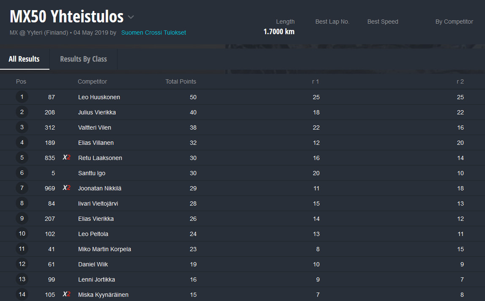This screenshot has width=485, height=301.
Task: Click the Total Points column header
Action: click(181, 81)
